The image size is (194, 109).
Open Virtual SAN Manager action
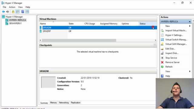pyautogui.click(x=176, y=44)
